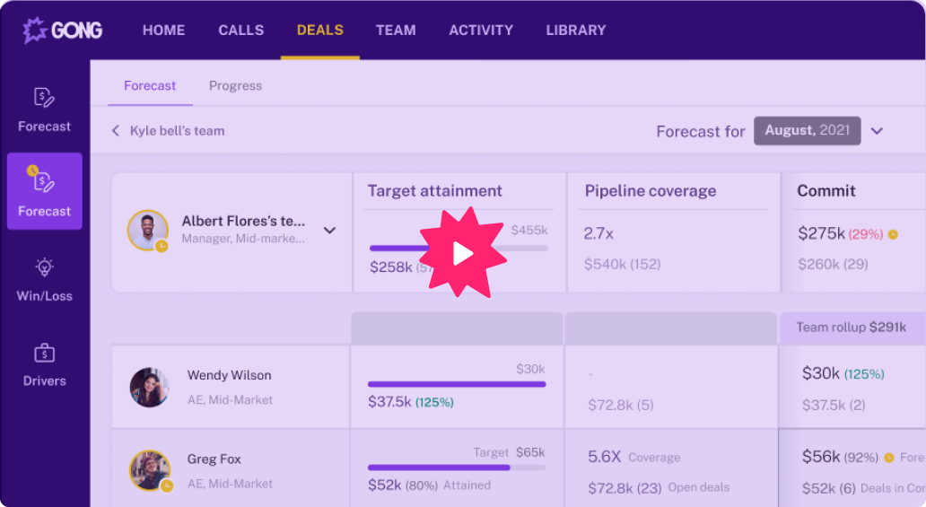The image size is (926, 507).
Task: Click Albert Flores's avatar photo
Action: tap(148, 231)
